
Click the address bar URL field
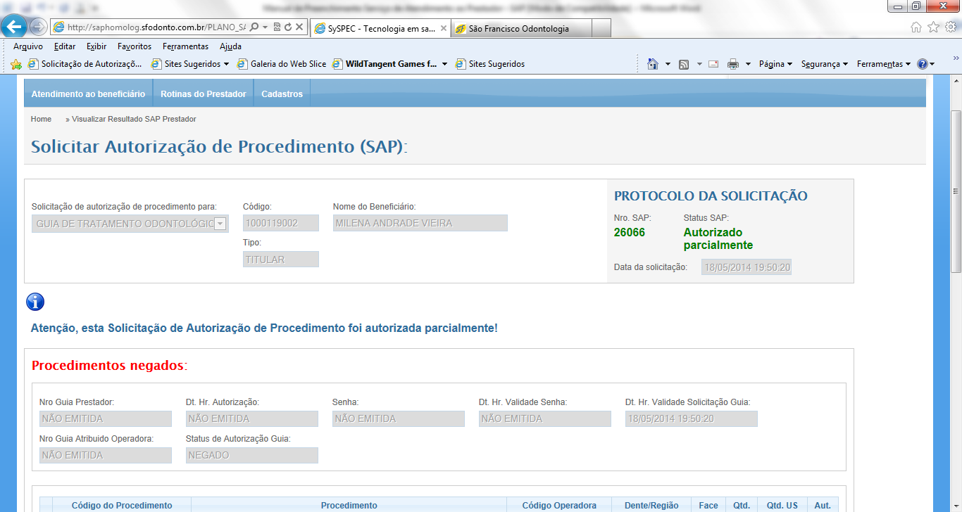coord(156,27)
